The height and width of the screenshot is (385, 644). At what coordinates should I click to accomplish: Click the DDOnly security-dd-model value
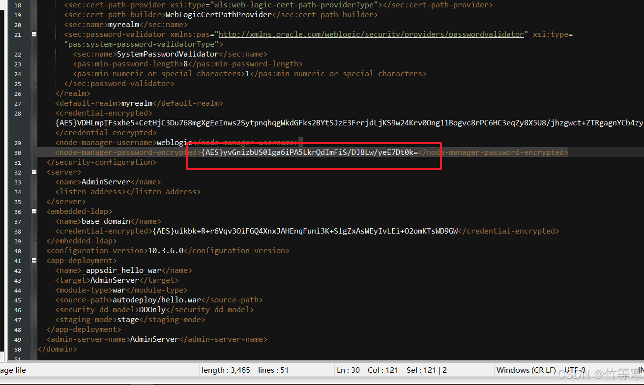pos(152,310)
